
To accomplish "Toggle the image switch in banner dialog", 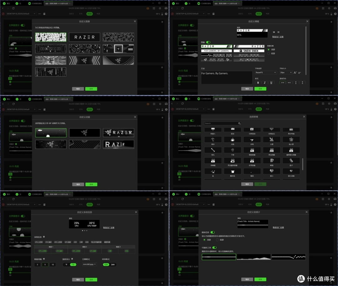I will point(208,42).
